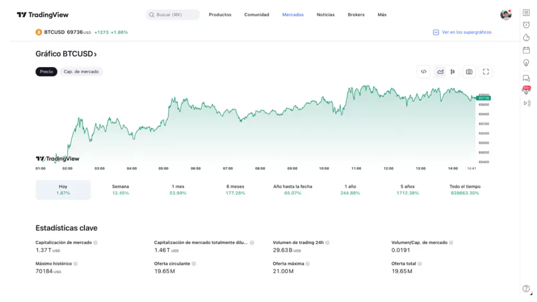Click the 69736 price label on axis
Viewport: 537px width, 302px height.
tap(484, 98)
